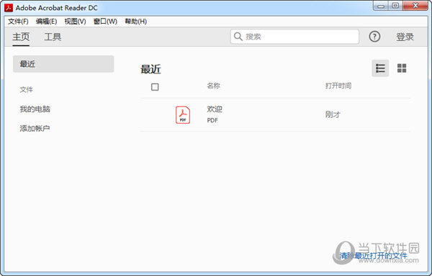Image resolution: width=432 pixels, height=276 pixels.
Task: Maximize the Acrobat Reader window
Action: 395,6
